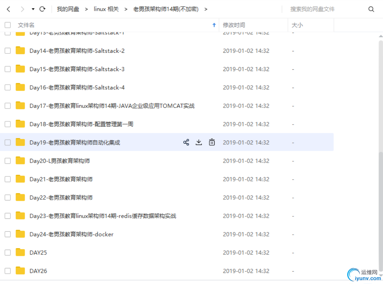Viewport: 383px width, 284px height.
Task: Sort by 大小 column header
Action: (x=297, y=25)
